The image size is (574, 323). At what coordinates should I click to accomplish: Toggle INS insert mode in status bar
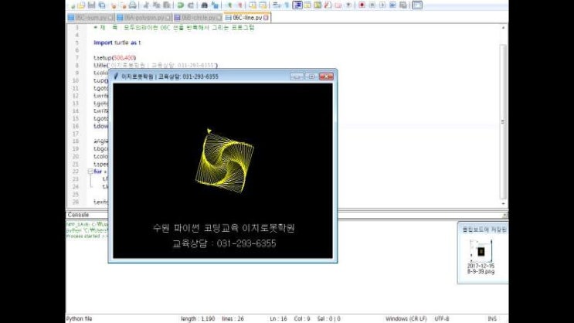coord(491,318)
